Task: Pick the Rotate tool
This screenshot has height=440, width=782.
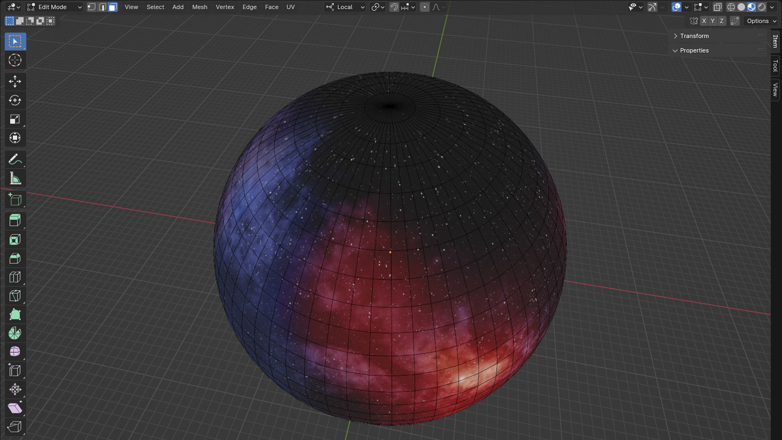Action: click(x=15, y=100)
